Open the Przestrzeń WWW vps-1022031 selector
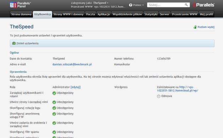The image size is (223, 138). (110, 7)
